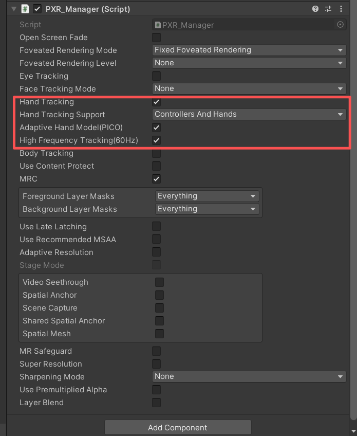Open the Hand Tracking Support dropdown
The height and width of the screenshot is (436, 357).
pyautogui.click(x=249, y=114)
